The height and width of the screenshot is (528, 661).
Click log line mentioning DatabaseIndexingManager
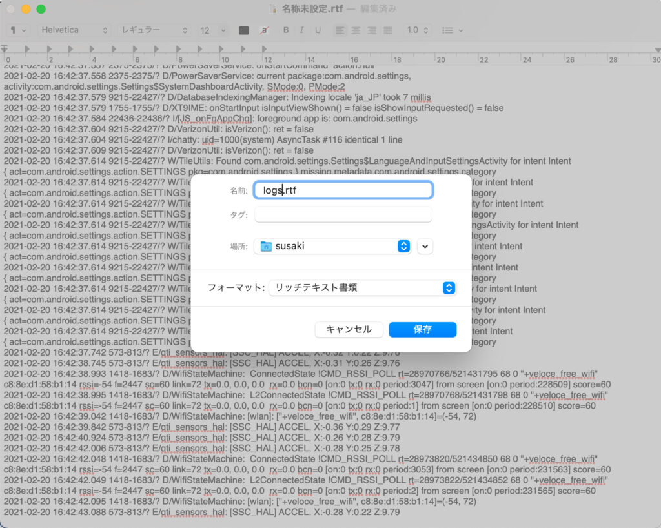(x=217, y=97)
